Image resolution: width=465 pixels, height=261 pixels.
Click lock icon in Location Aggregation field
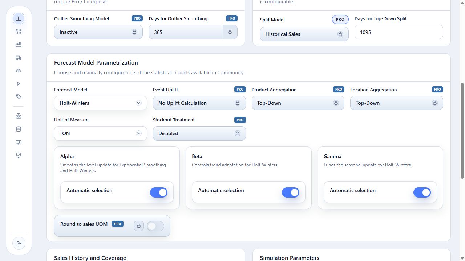(435, 103)
